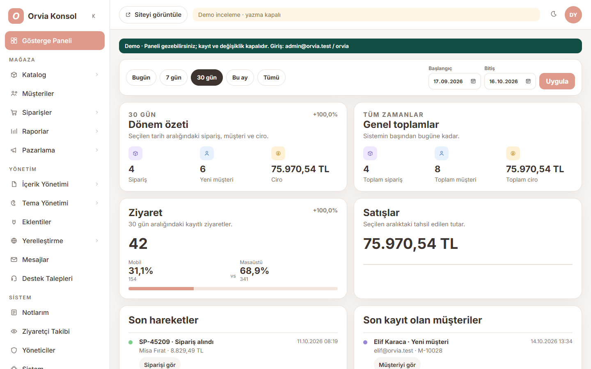Click the Yerelleştirme globe icon
Screen dimensions: 591x369
[14, 241]
